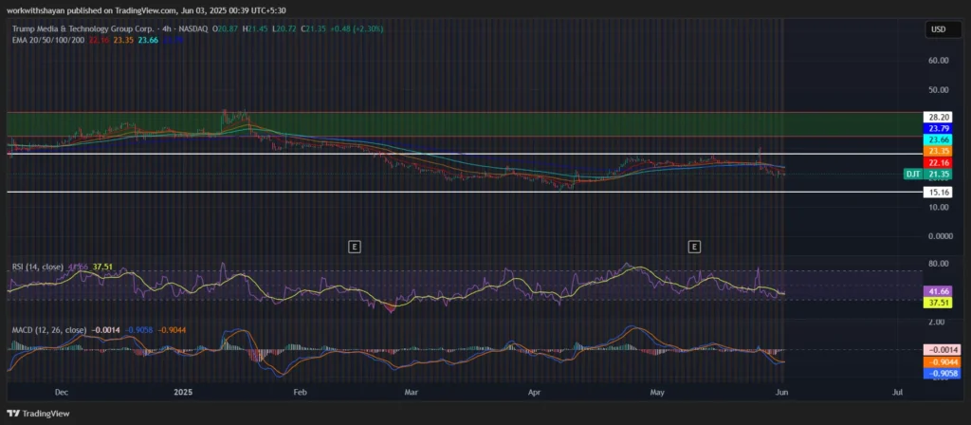Image resolution: width=971 pixels, height=425 pixels.
Task: Click the 2.00 level on MACD scale
Action: [x=936, y=322]
